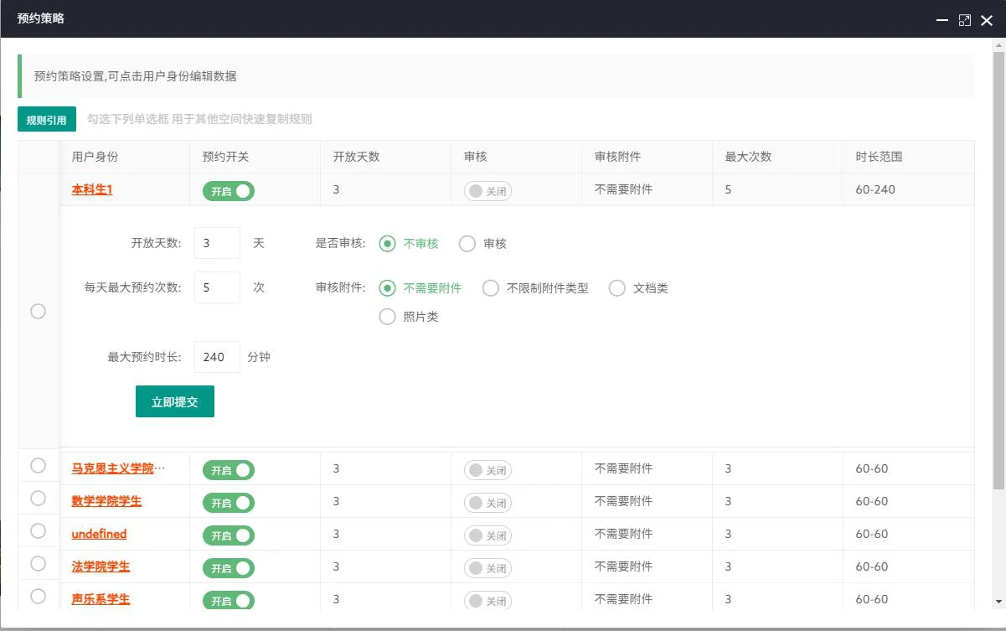Open the 法学院学生 identity link
The image size is (1006, 631).
101,566
